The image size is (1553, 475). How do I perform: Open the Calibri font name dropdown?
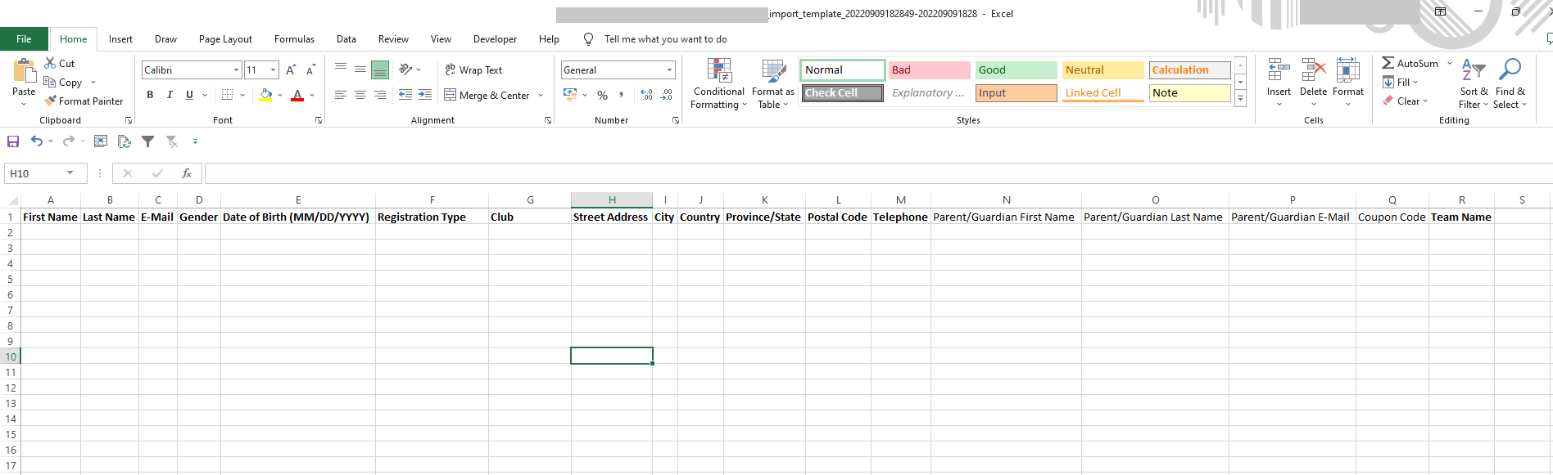237,70
